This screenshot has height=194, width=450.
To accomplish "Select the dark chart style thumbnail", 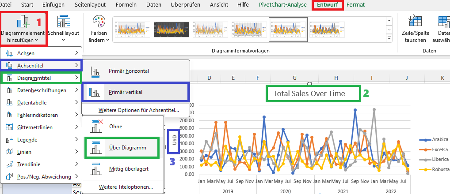I will point(172,29).
